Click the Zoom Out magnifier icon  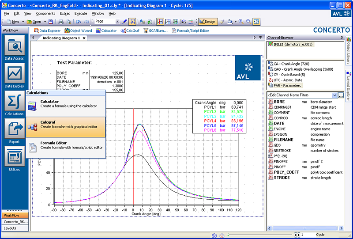248,22
